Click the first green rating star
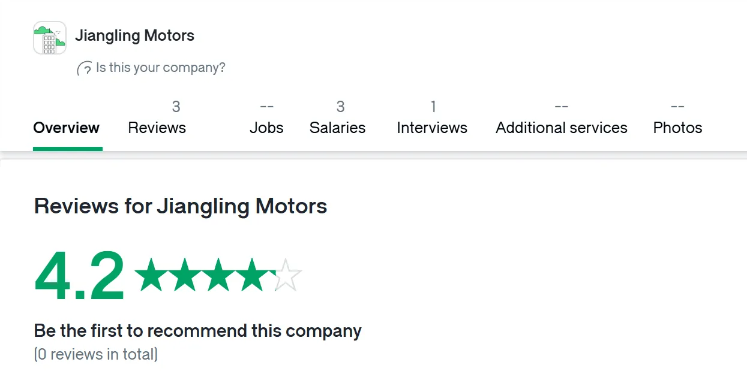The width and height of the screenshot is (747, 377). (150, 275)
